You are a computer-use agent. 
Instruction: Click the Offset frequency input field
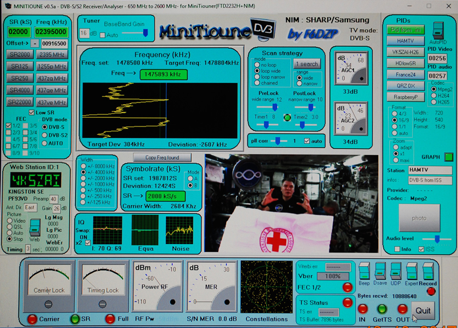click(53, 44)
